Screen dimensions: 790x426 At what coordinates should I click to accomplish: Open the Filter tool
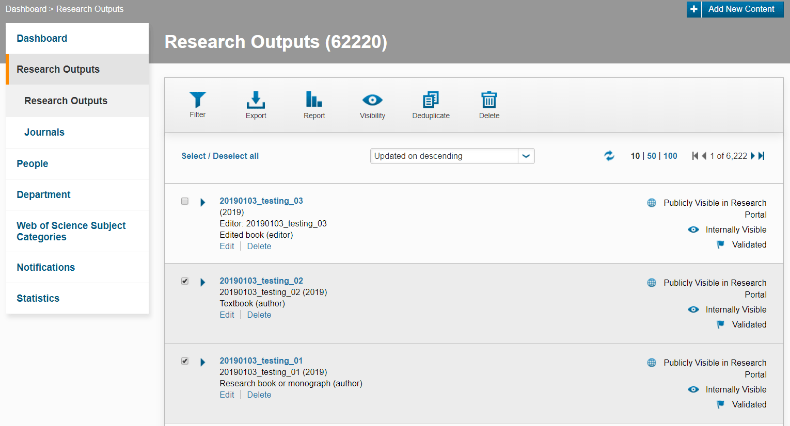(x=197, y=105)
